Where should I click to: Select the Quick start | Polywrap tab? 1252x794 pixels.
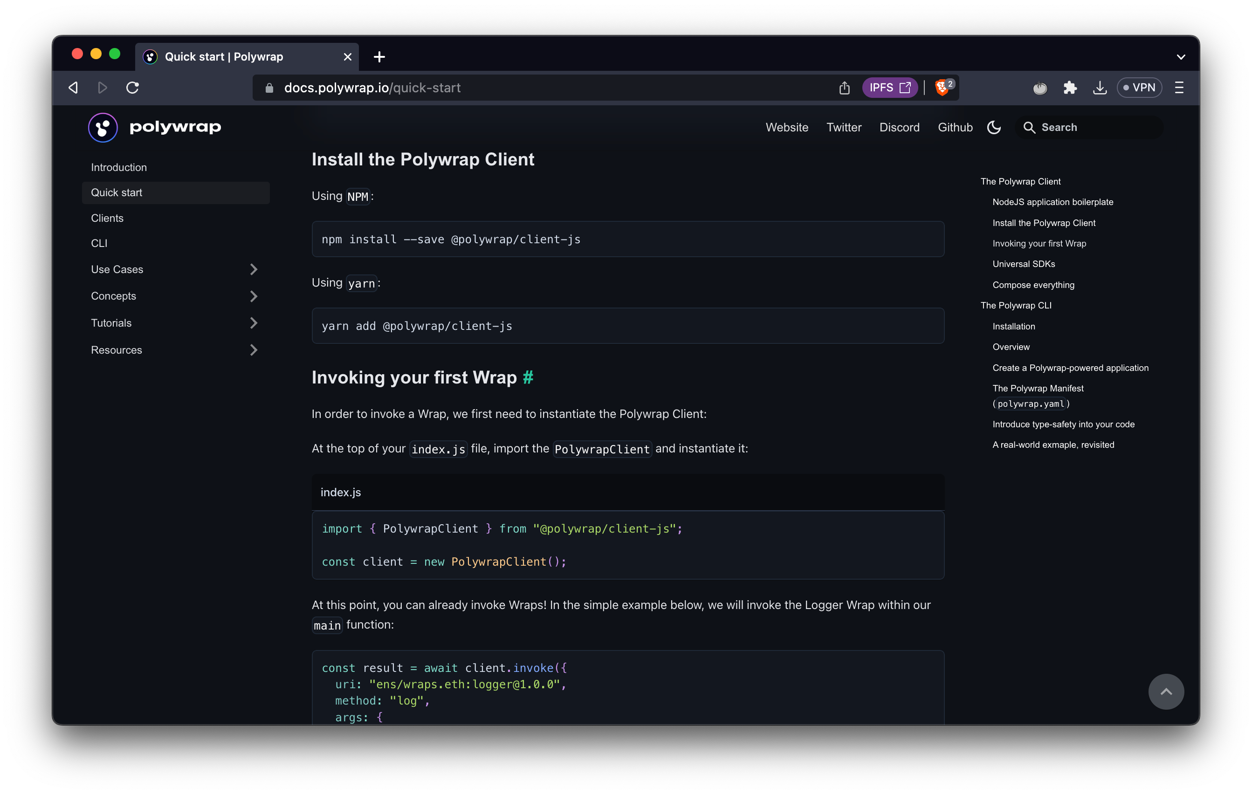pos(247,57)
